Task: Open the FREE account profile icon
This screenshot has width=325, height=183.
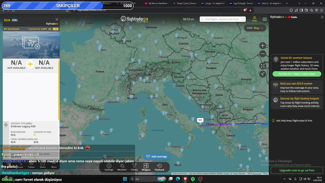Action: pyautogui.click(x=254, y=19)
